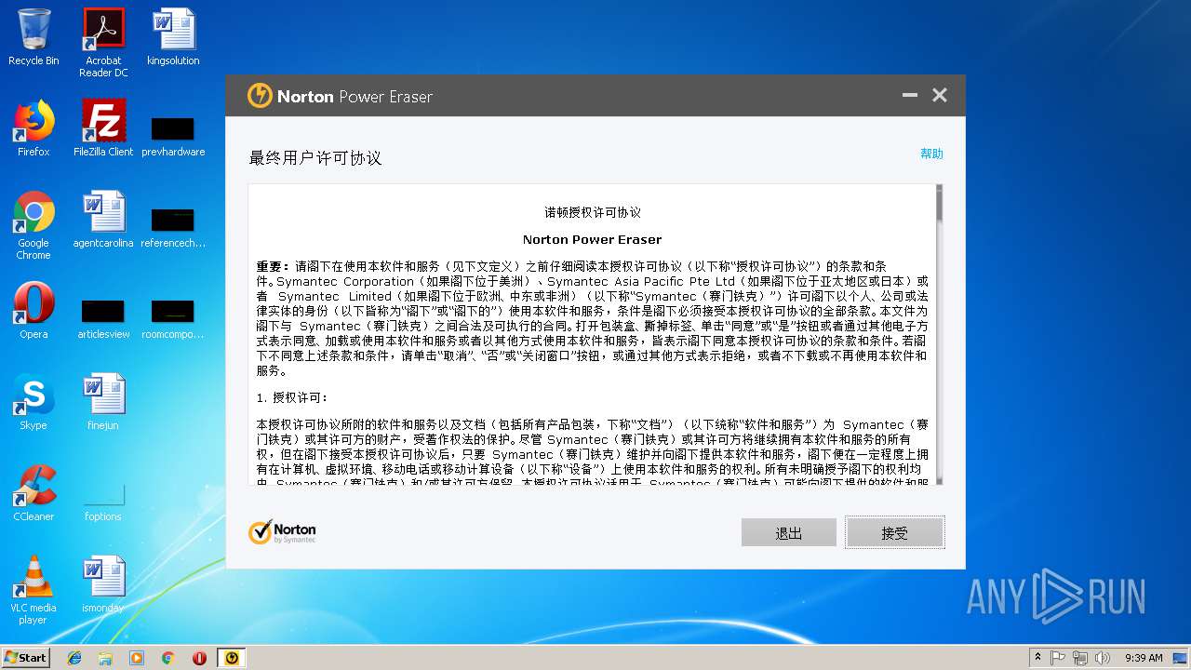
Task: Open the network tray icon
Action: tap(1080, 658)
